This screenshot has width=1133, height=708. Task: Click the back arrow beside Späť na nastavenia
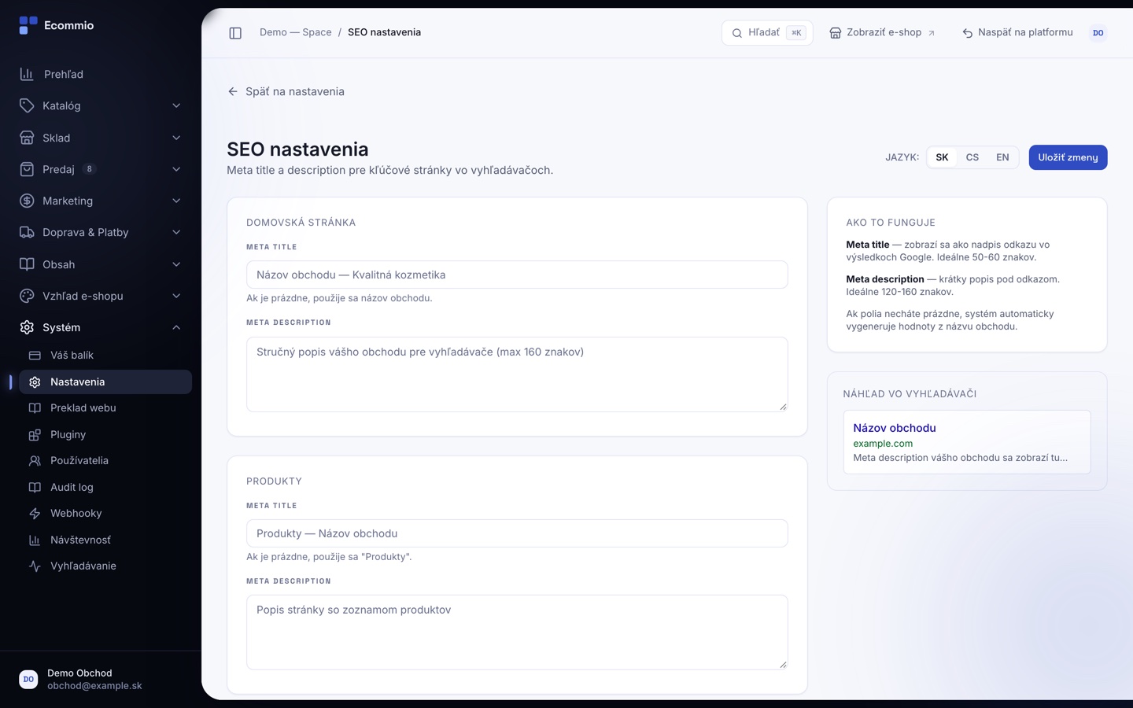coord(233,91)
